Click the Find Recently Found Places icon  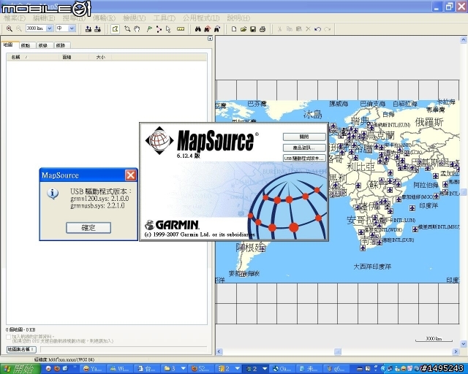tap(217, 29)
